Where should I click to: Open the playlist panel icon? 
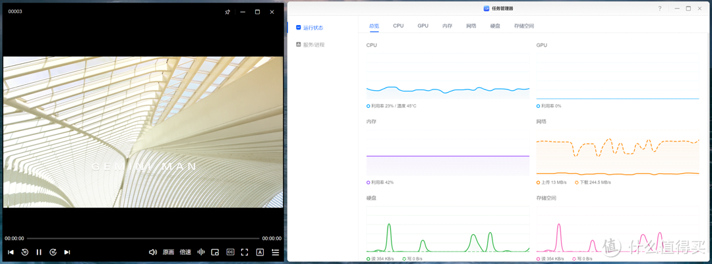click(x=276, y=252)
